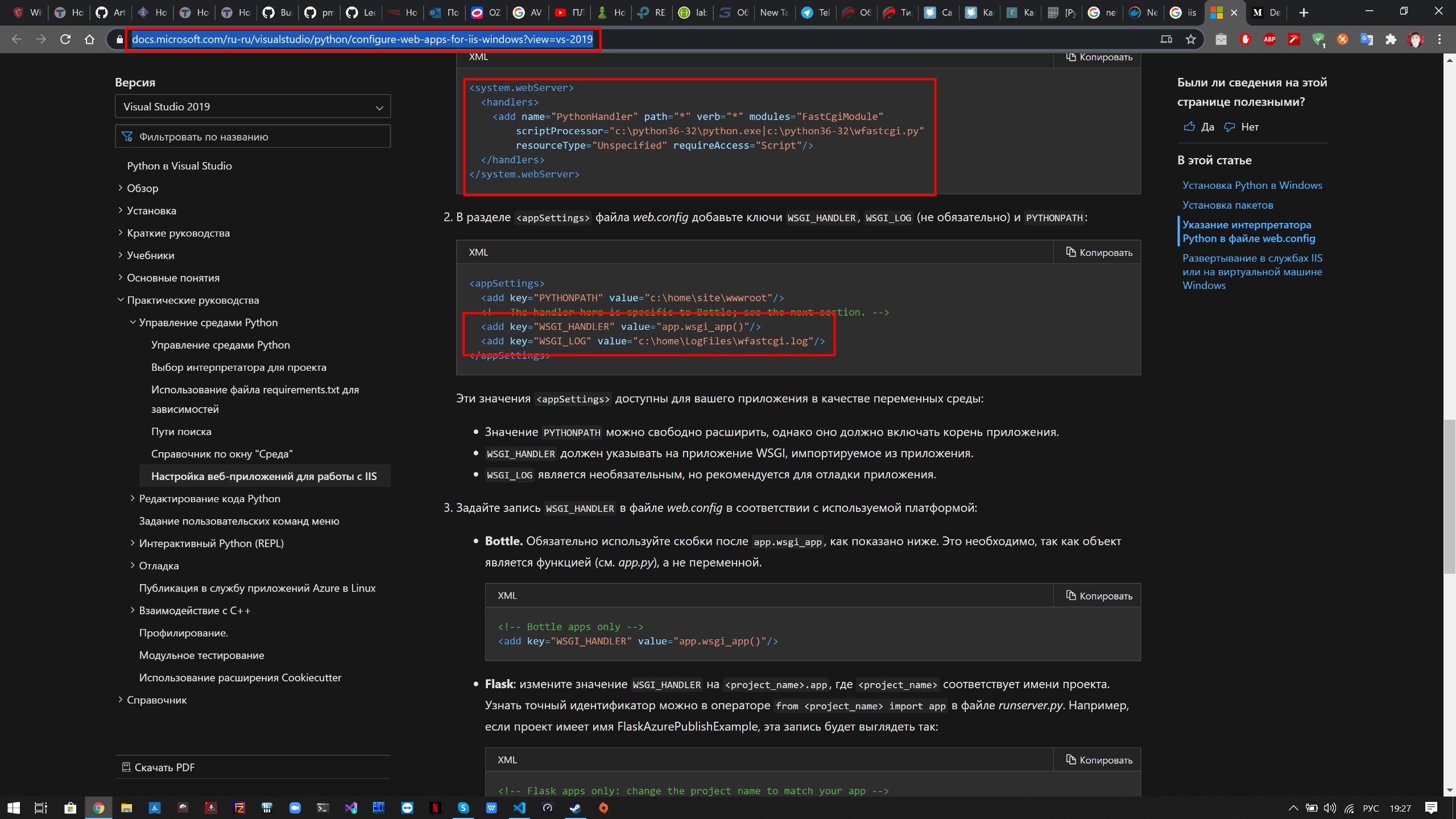This screenshot has height=819, width=1456.
Task: Open Netflix from taskbar
Action: [435, 808]
